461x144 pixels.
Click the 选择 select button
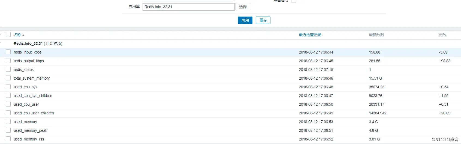point(243,7)
